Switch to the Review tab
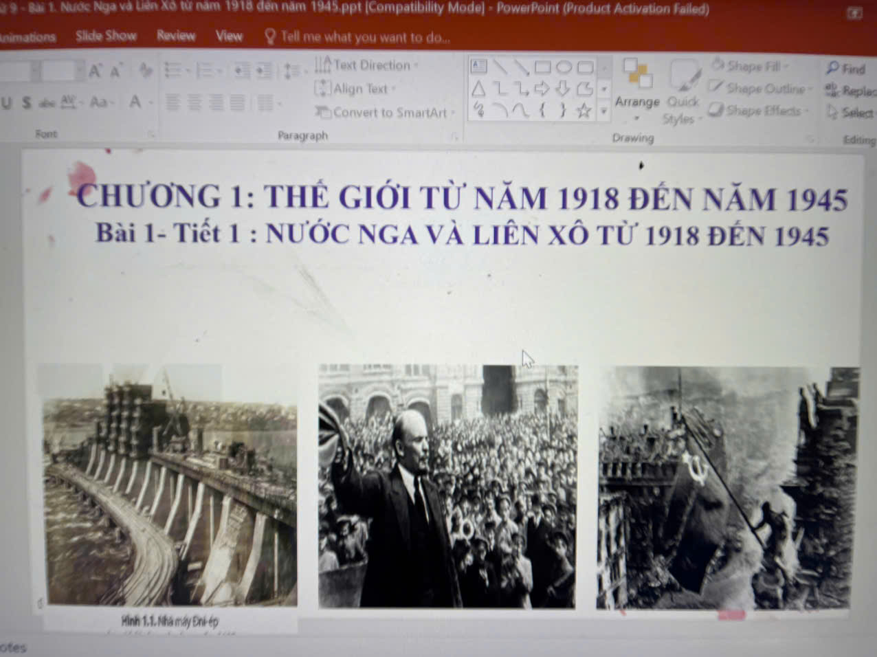The image size is (877, 657). 176,36
